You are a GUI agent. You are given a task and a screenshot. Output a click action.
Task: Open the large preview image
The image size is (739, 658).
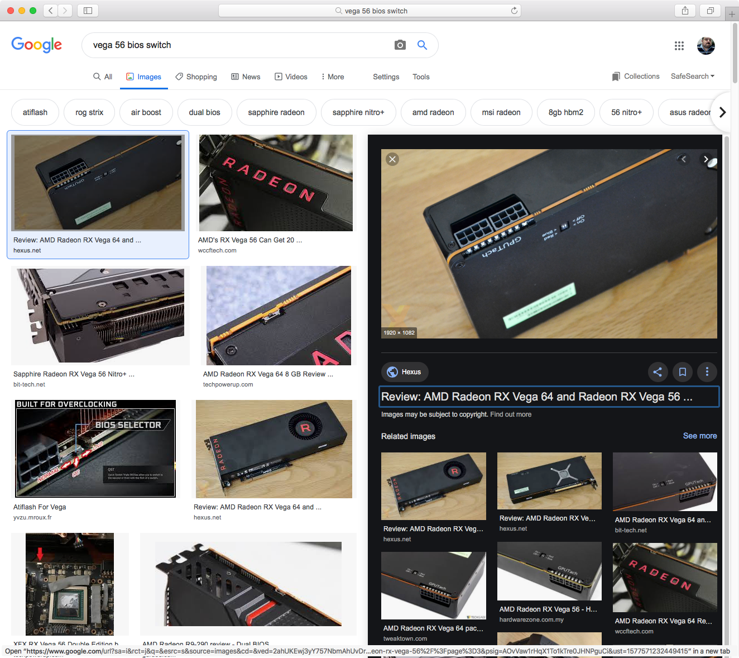coord(549,244)
